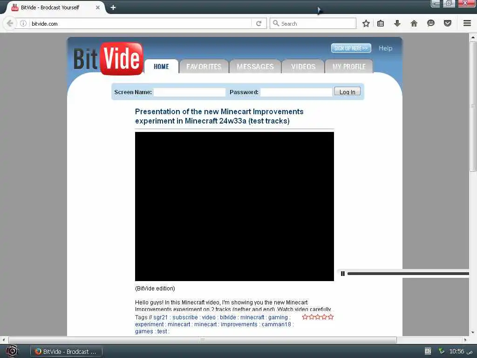Image resolution: width=477 pixels, height=358 pixels.
Task: Bookmark this page with the star icon
Action: click(366, 23)
